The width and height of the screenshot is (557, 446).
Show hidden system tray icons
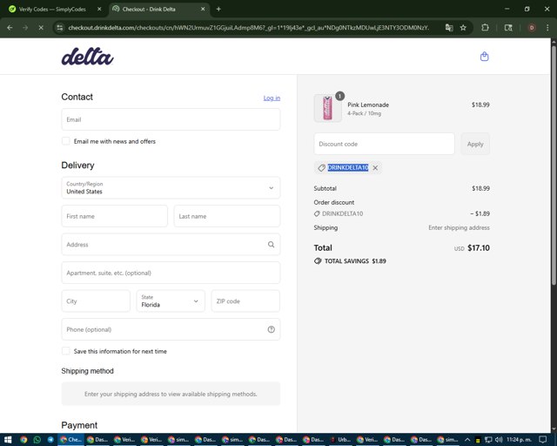467,440
